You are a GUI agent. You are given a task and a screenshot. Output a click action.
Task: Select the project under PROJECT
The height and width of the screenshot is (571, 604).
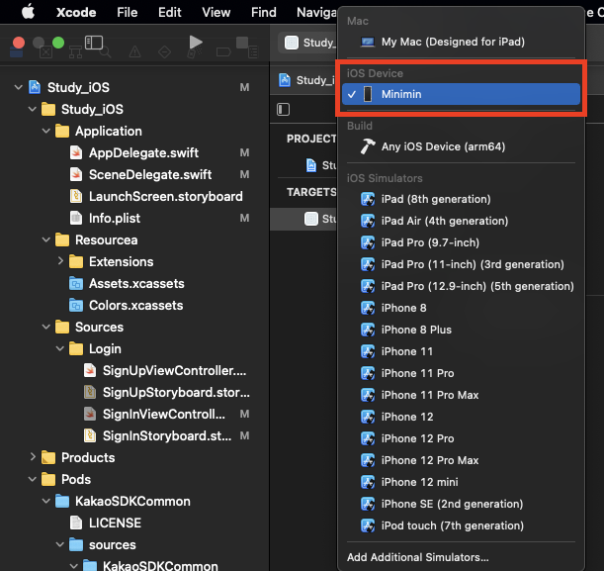tap(321, 165)
